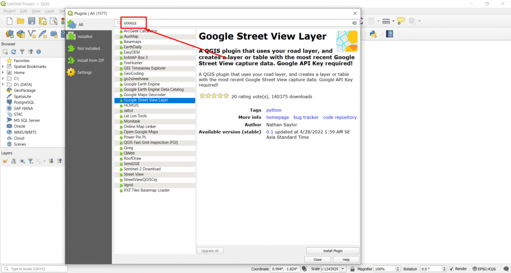The image size is (511, 273).
Task: Open the blue help book icon
Action: [389, 34]
